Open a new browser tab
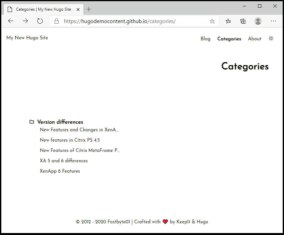 point(89,9)
